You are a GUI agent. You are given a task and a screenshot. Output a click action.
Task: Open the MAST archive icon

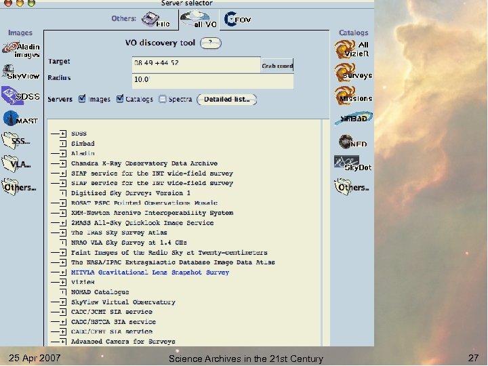(x=20, y=119)
